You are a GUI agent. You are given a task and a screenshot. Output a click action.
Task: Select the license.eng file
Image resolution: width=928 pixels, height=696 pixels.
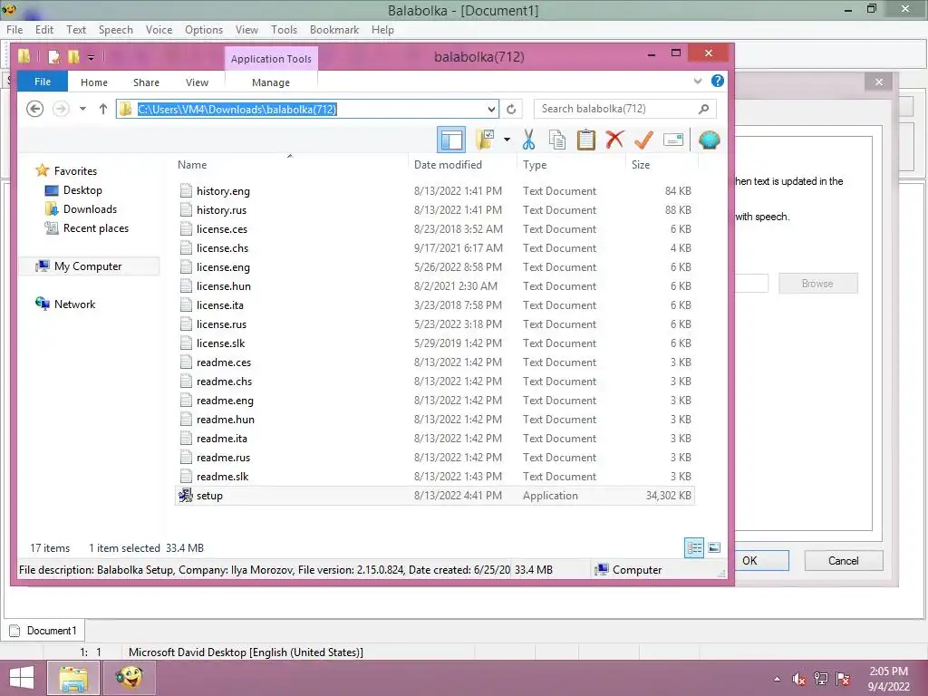435,267
